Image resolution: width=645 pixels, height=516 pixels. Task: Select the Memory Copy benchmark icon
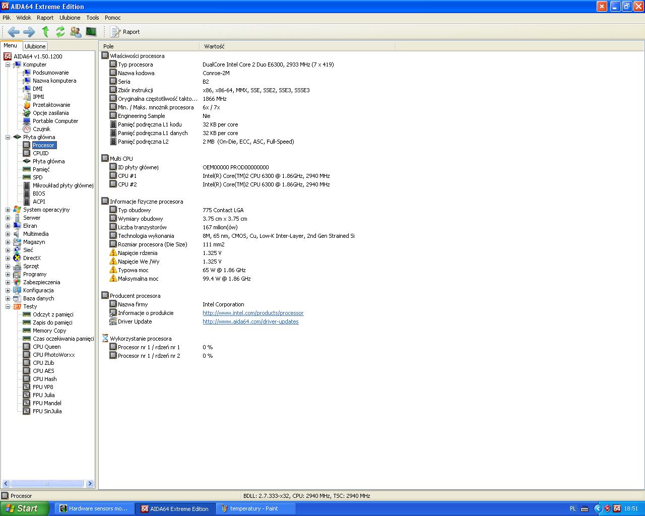pos(27,331)
